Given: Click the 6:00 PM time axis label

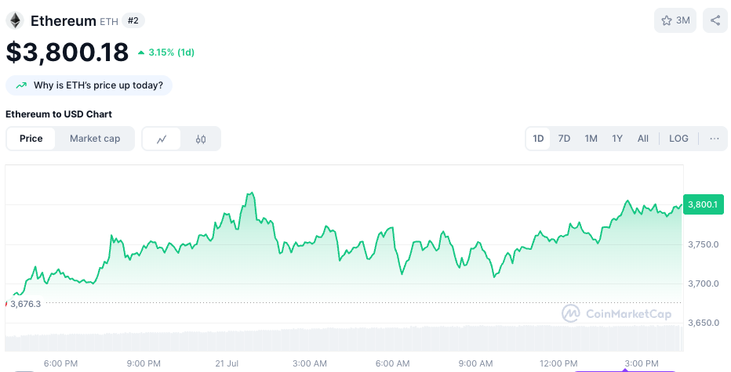Looking at the screenshot, I should tap(60, 363).
